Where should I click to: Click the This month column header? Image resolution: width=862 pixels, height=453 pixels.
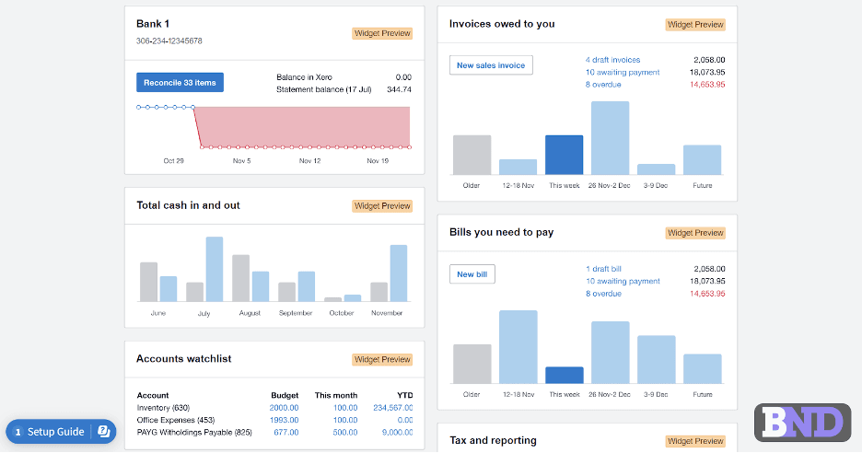(336, 395)
